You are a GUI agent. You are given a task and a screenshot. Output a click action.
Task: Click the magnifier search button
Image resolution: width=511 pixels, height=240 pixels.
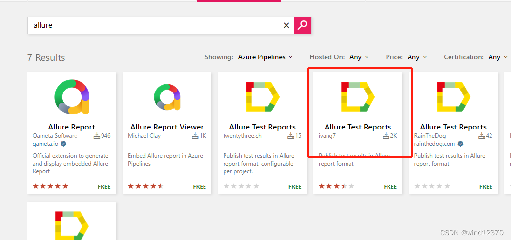pyautogui.click(x=303, y=25)
